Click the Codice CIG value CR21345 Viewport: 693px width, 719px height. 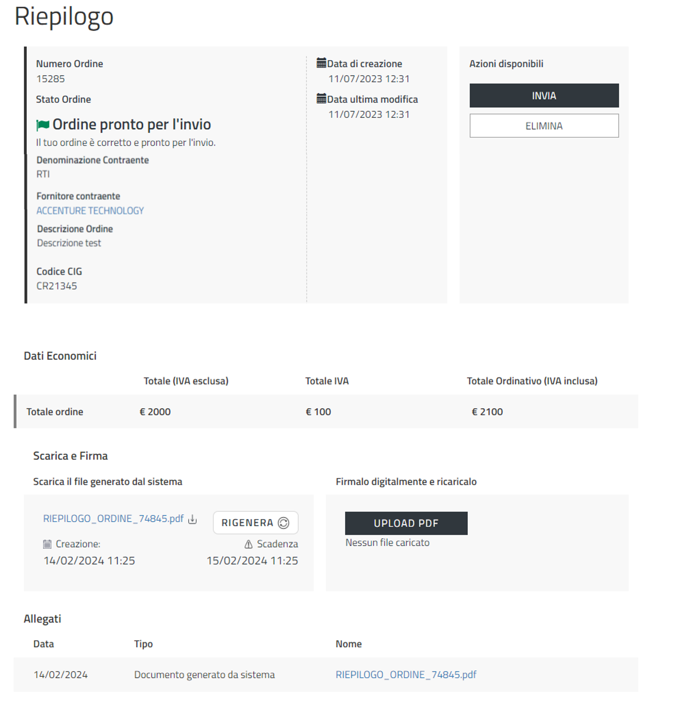(x=56, y=286)
